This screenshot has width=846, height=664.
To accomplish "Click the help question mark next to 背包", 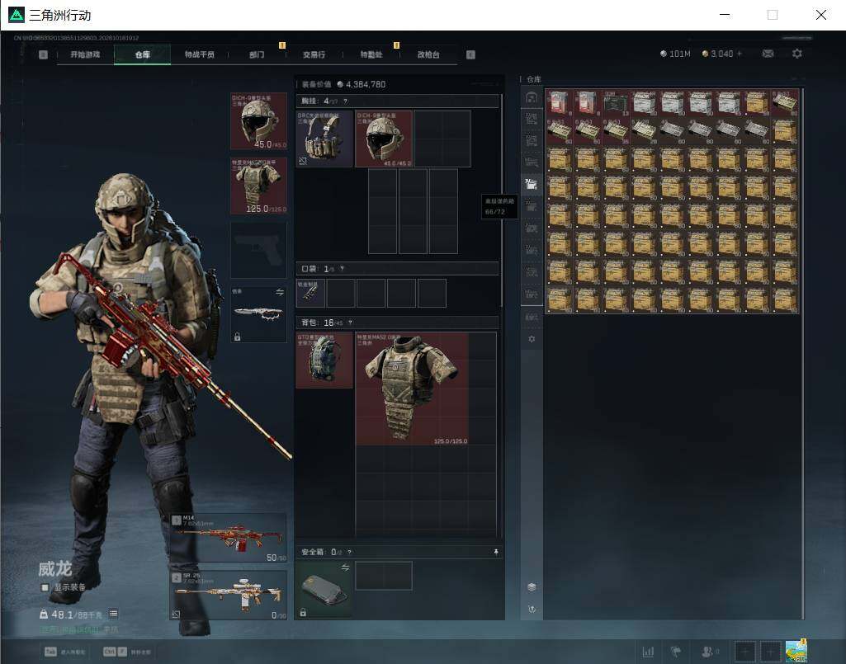I will [x=350, y=322].
